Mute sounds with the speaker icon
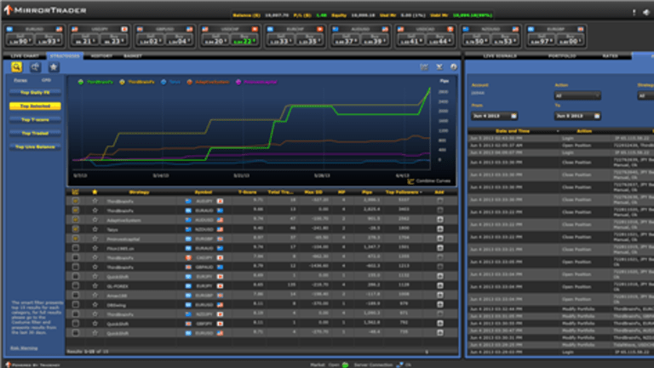 tap(646, 13)
